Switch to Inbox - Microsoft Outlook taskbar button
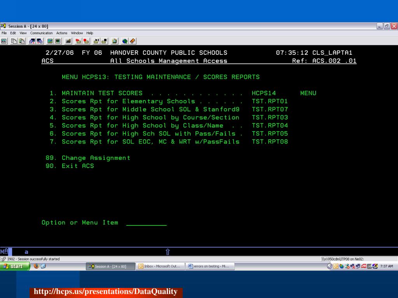 coord(160,266)
